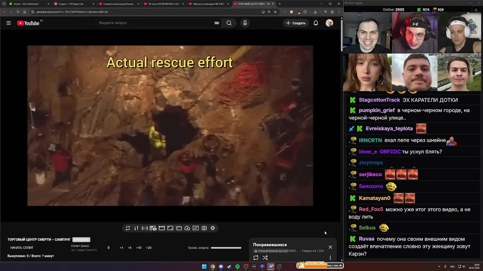The image size is (483, 271).
Task: Click the woman webcam thumbnail
Action: coord(368,72)
